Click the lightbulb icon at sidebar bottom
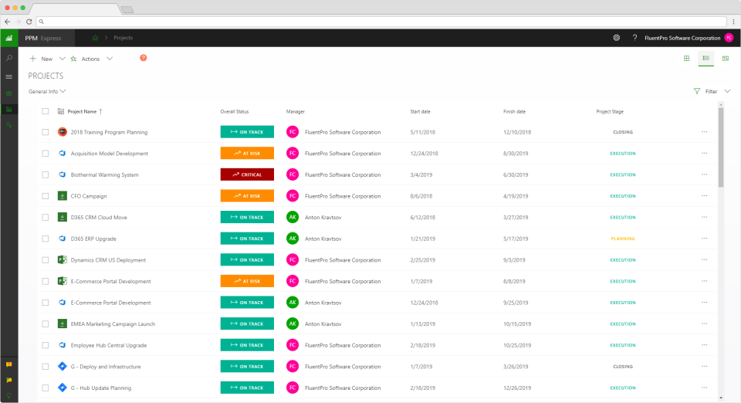Screen dimensions: 741x403 pos(9,396)
